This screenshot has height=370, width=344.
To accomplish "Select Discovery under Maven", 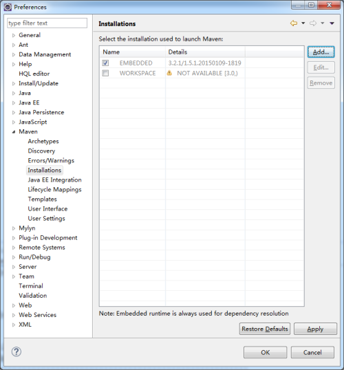I will coord(41,151).
